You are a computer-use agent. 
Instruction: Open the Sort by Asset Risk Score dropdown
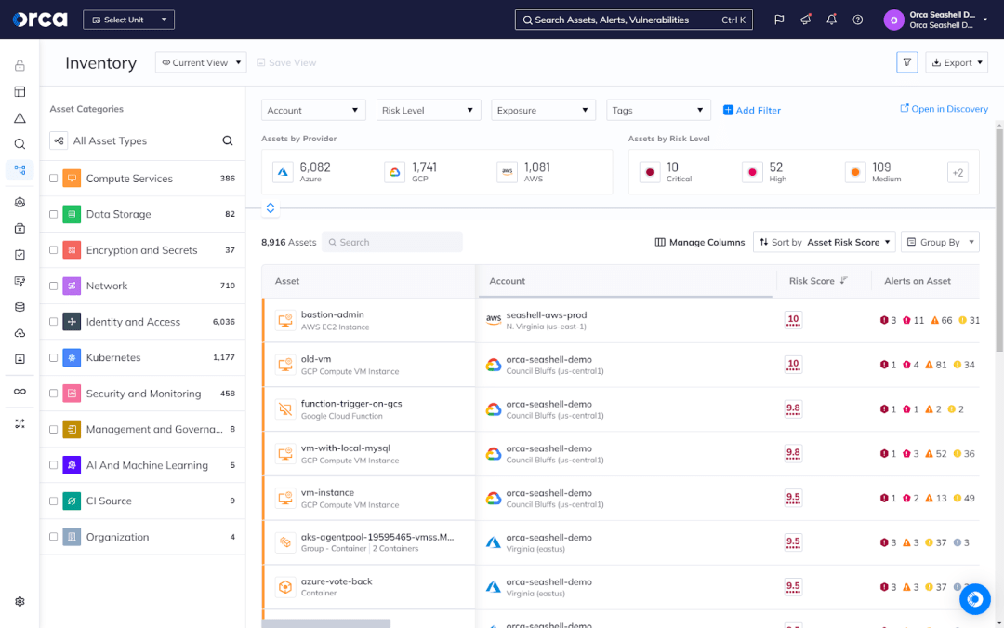tap(824, 242)
